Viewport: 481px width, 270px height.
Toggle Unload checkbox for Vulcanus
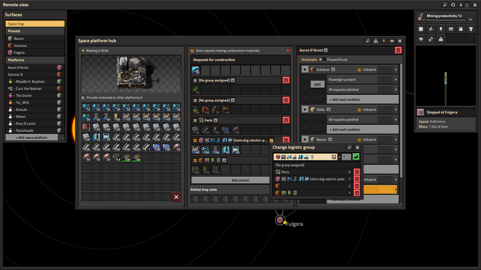click(359, 70)
